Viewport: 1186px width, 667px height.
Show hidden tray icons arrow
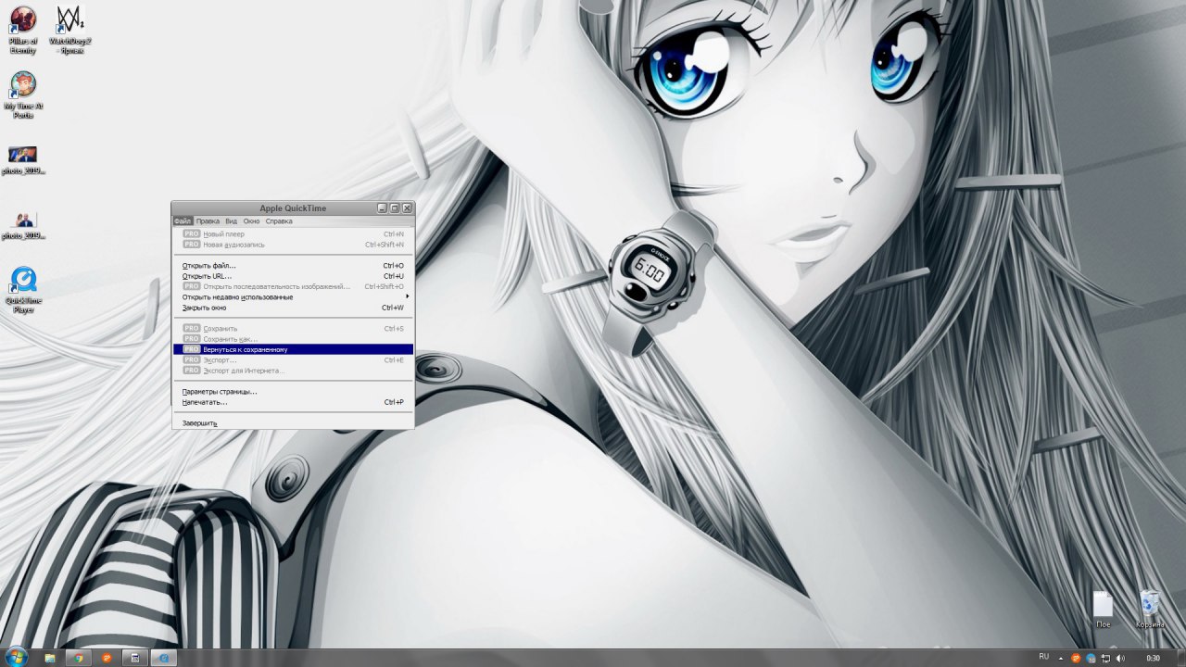(x=1061, y=658)
